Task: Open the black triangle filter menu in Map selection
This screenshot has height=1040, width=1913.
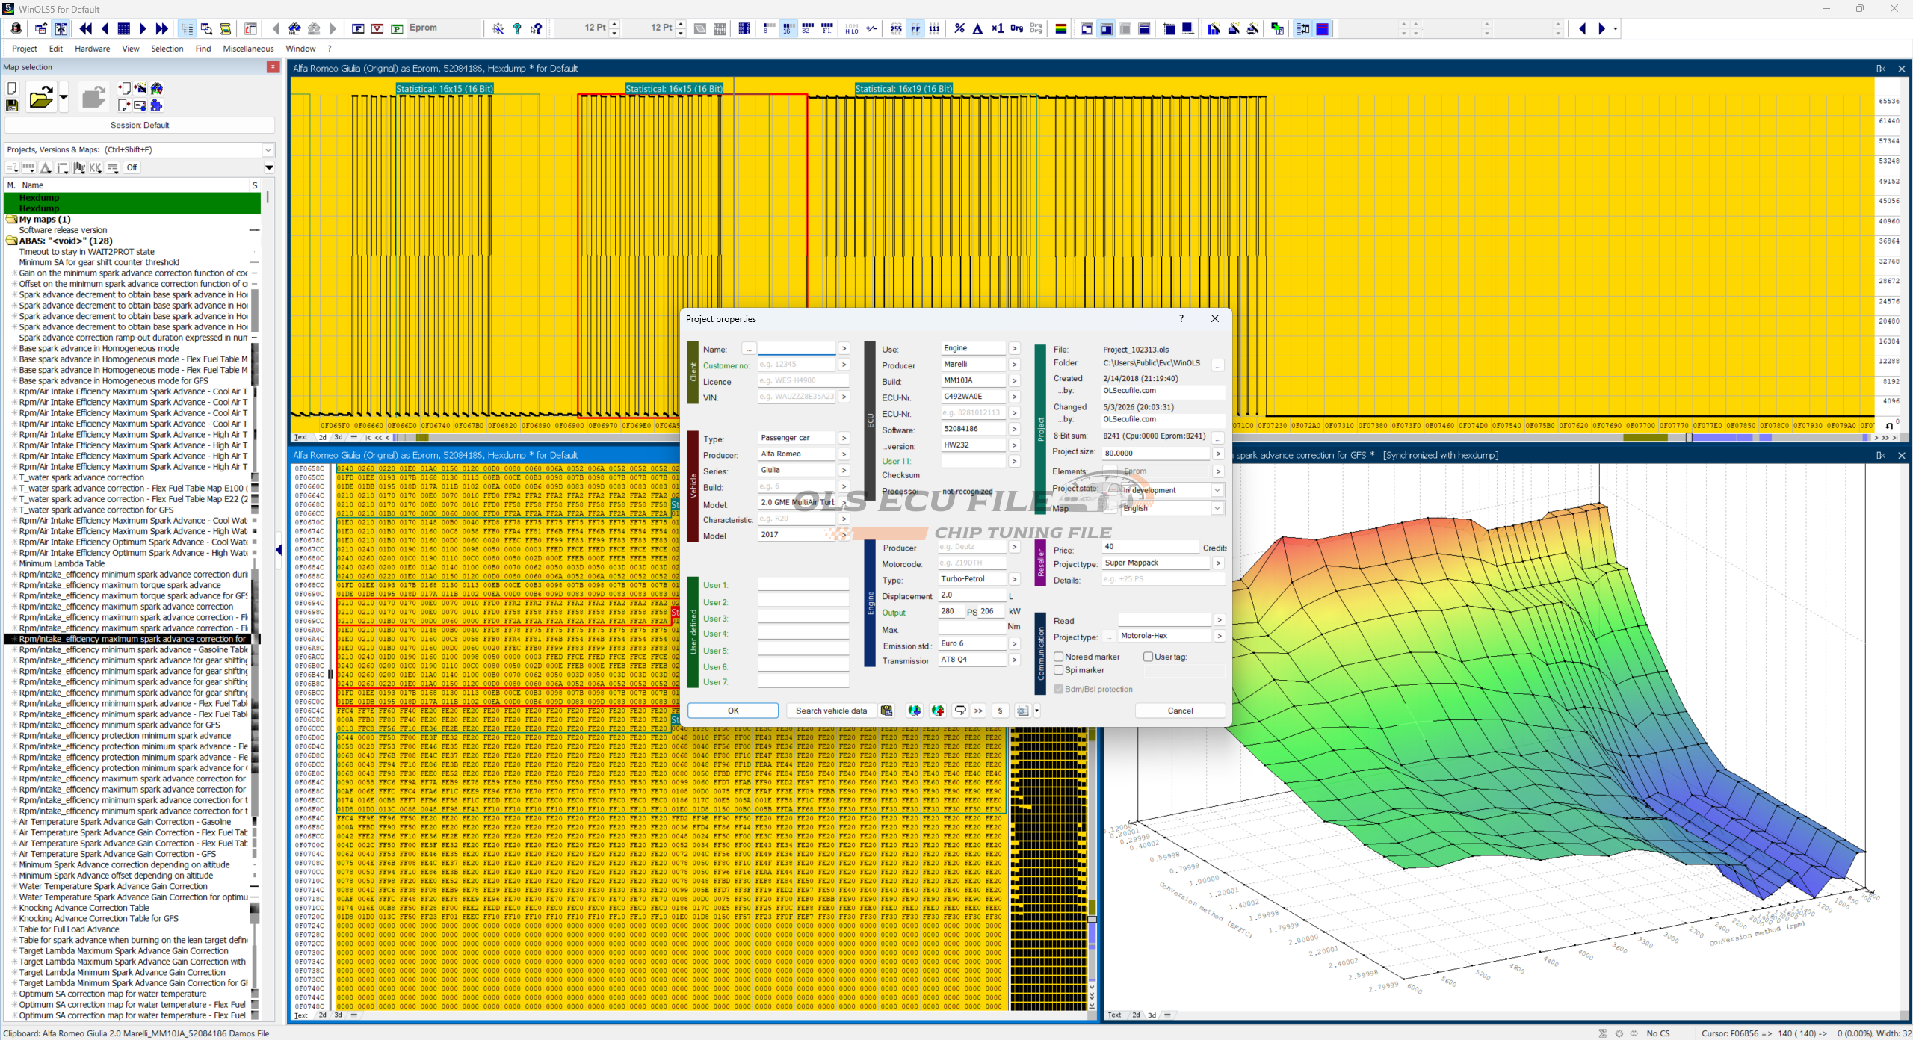Action: coord(269,167)
